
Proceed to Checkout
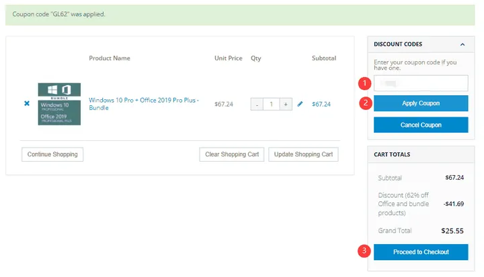[x=421, y=252]
